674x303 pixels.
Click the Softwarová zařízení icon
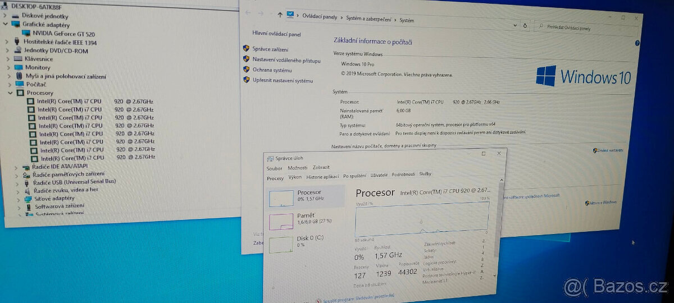point(29,206)
